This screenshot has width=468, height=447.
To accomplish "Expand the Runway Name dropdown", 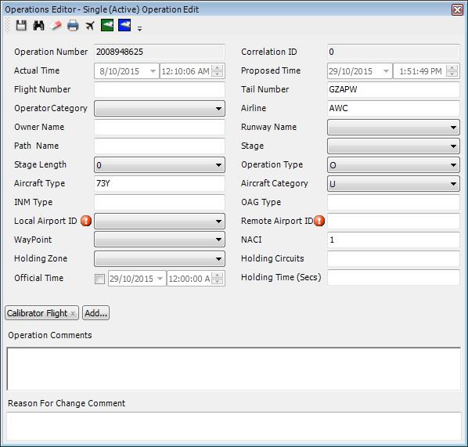I will (394, 127).
